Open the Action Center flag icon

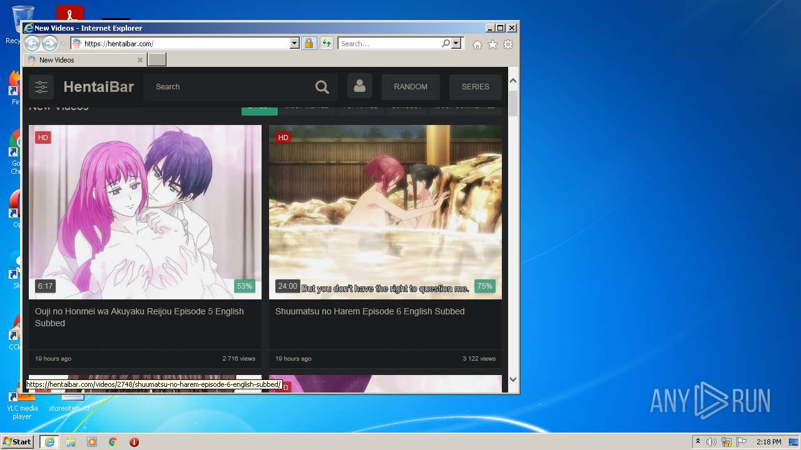pos(742,442)
